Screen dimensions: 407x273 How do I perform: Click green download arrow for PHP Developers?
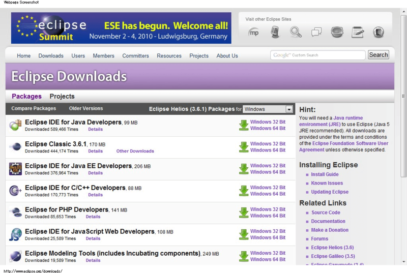tap(244, 213)
